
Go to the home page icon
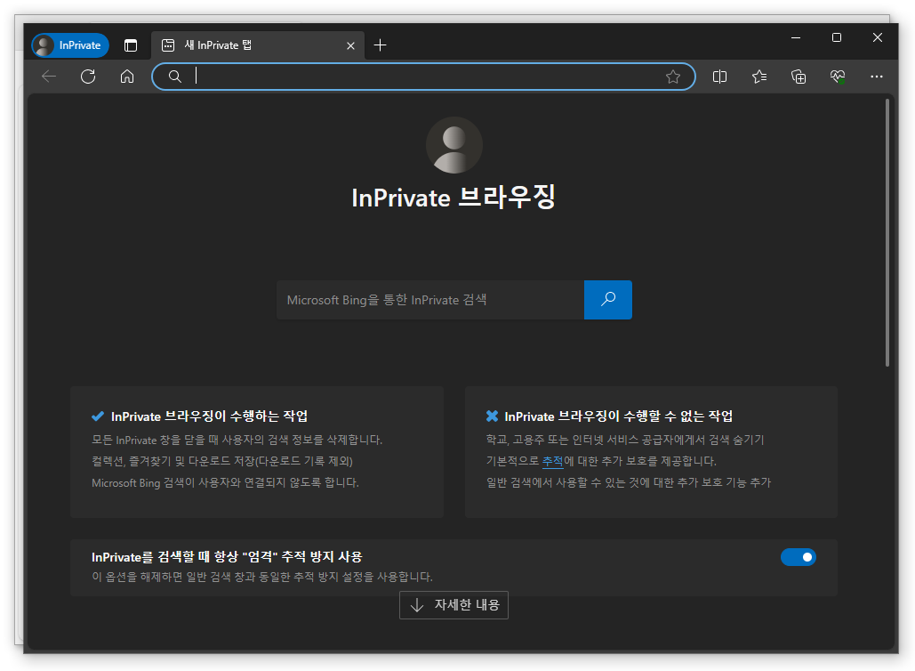(x=127, y=77)
